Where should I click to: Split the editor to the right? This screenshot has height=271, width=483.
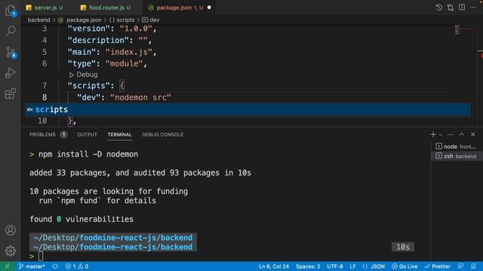point(462,8)
